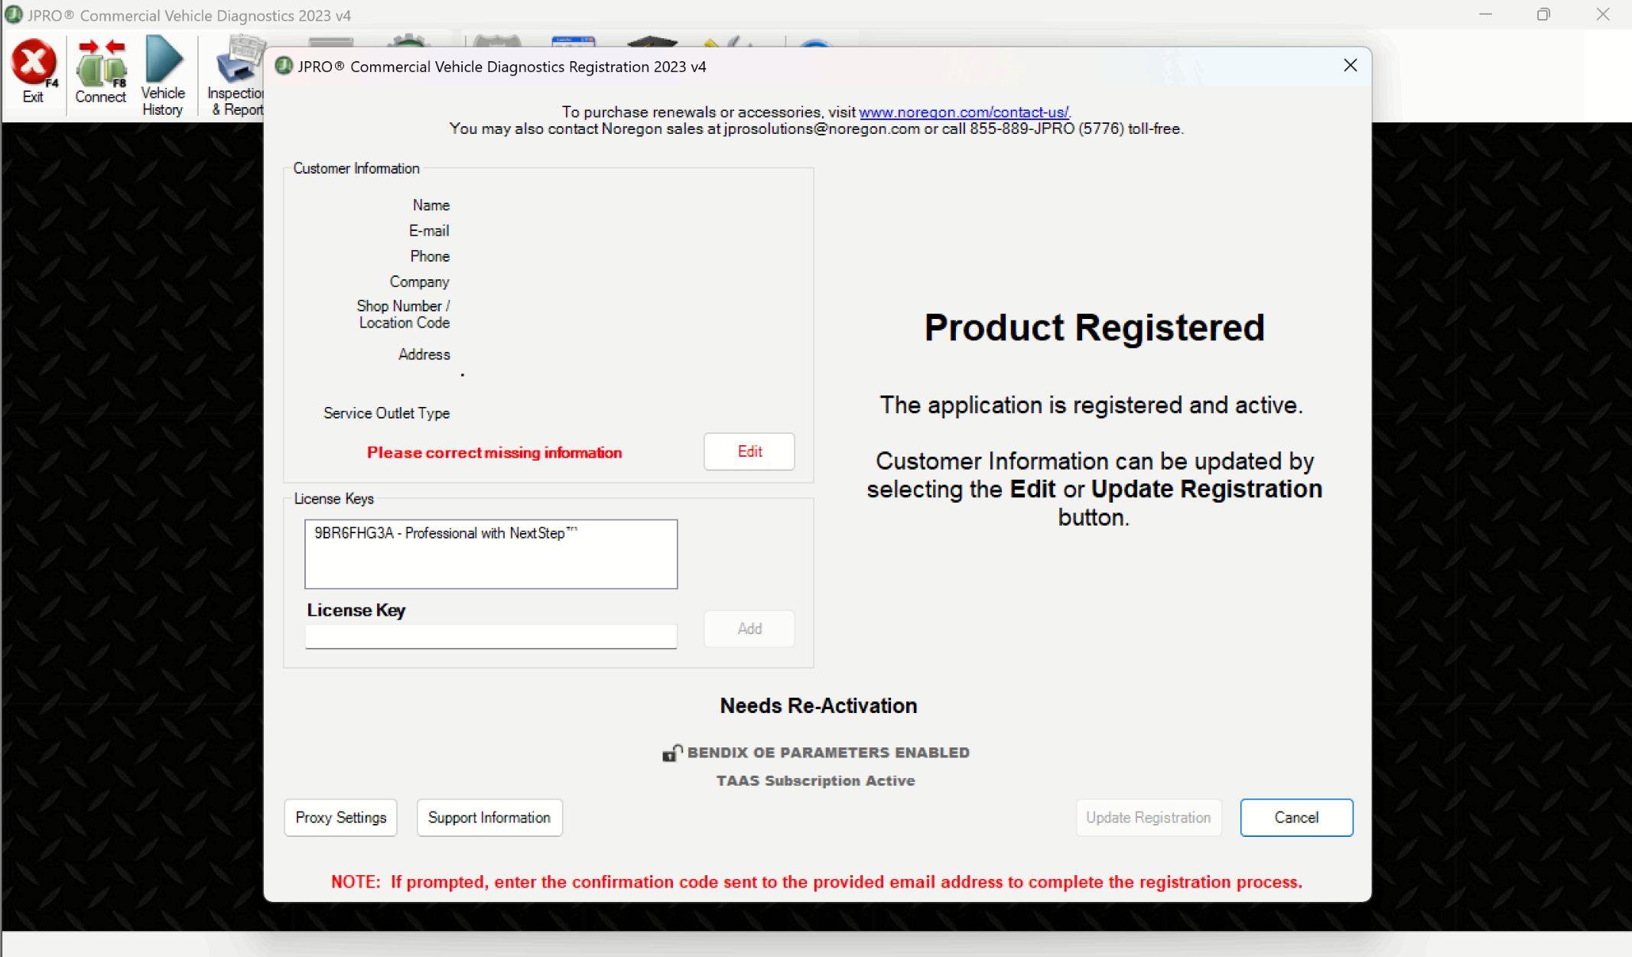The height and width of the screenshot is (957, 1632).
Task: Click the 'TAAS Subscription Active' text
Action: pos(815,781)
